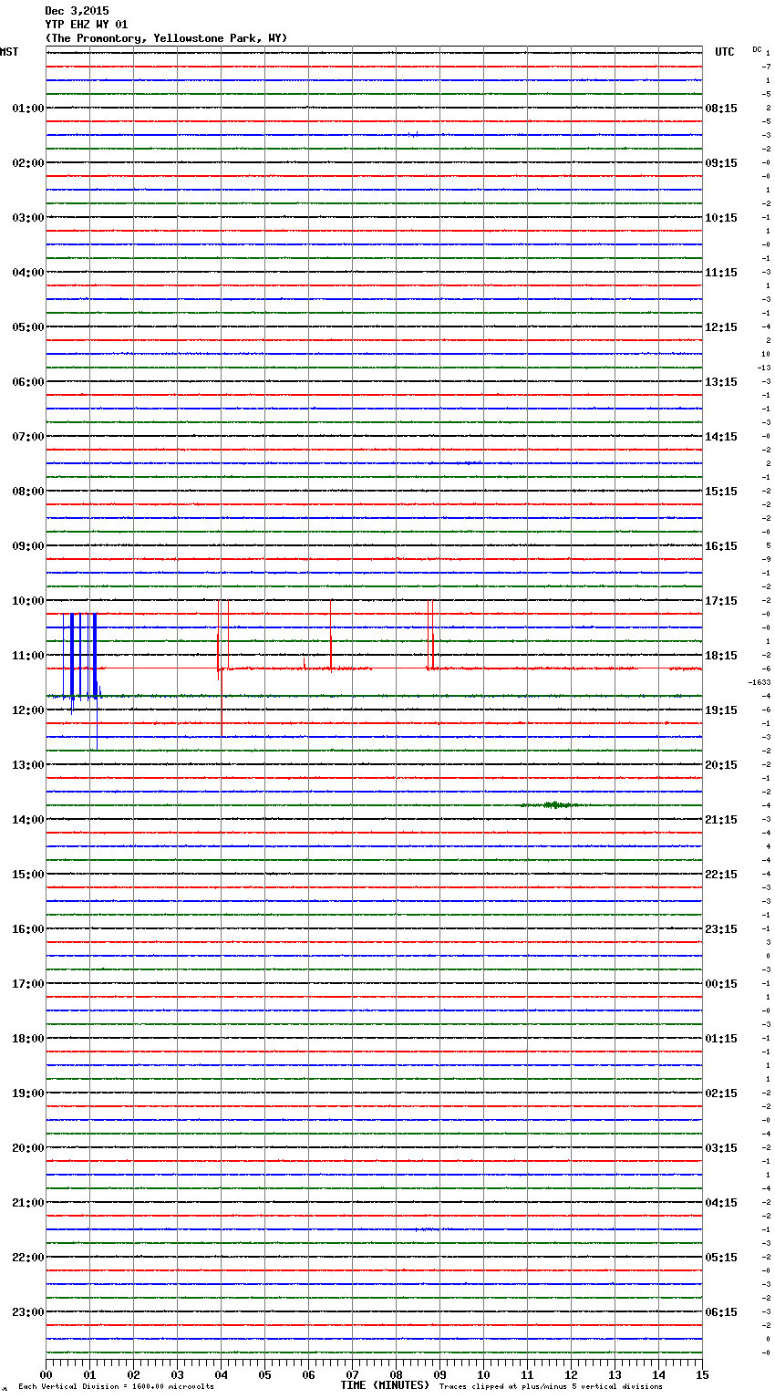
Task: Click the '14:15' UTC time label
Action: [721, 437]
